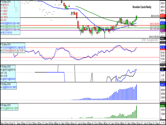
Task: Click the purple 425.7 price tag on axis
Action: tap(162, 30)
